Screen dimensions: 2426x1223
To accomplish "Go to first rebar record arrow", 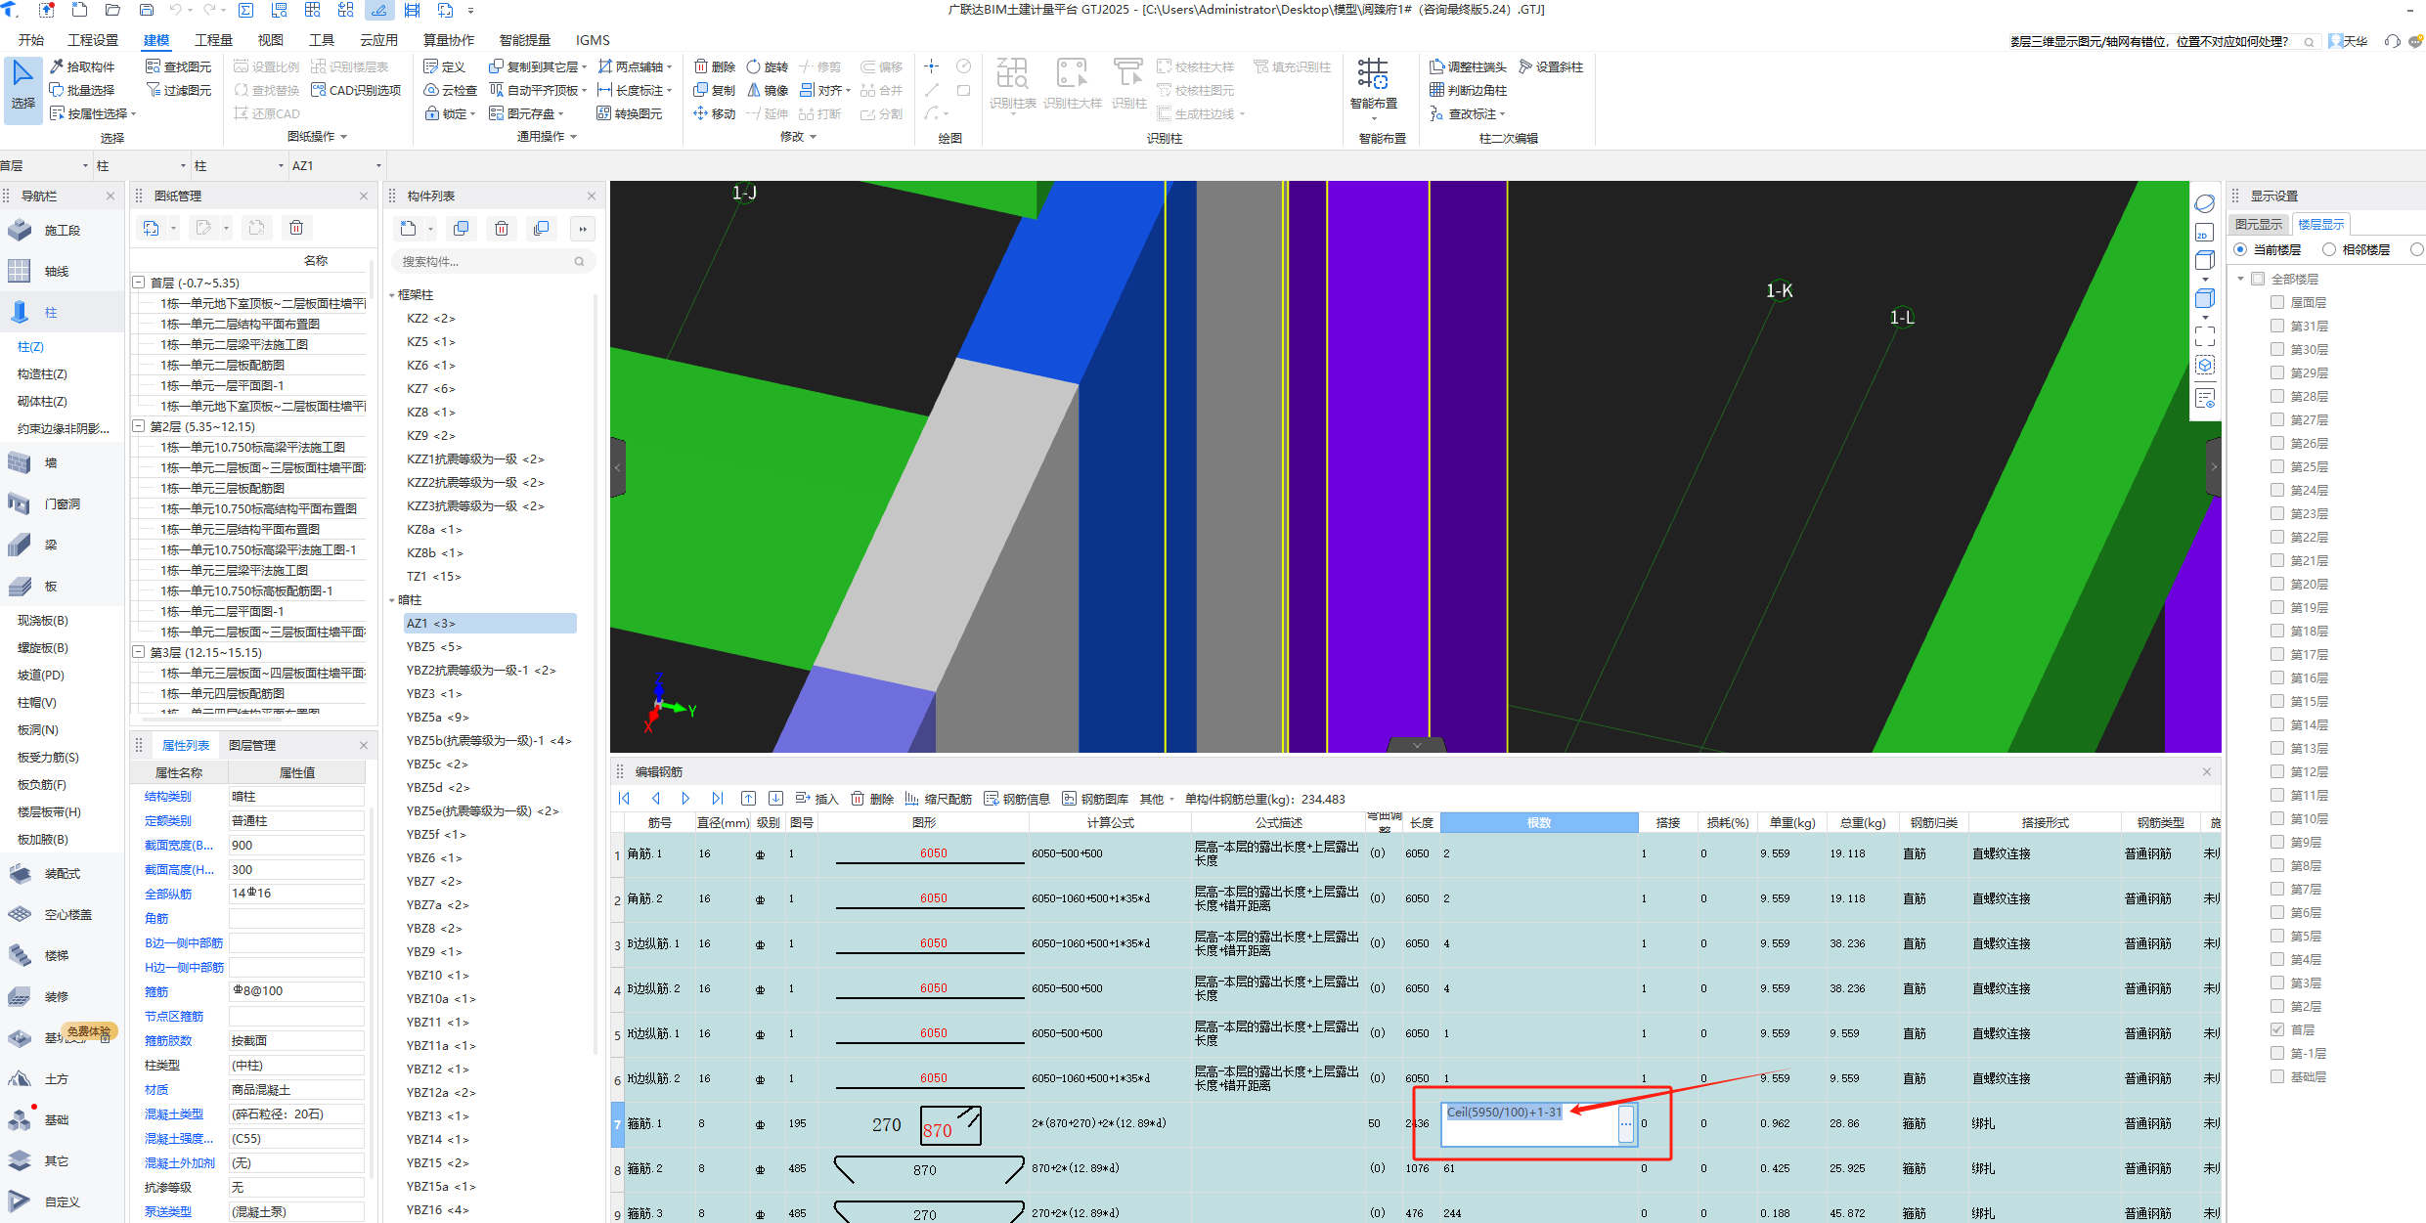I will (x=624, y=799).
